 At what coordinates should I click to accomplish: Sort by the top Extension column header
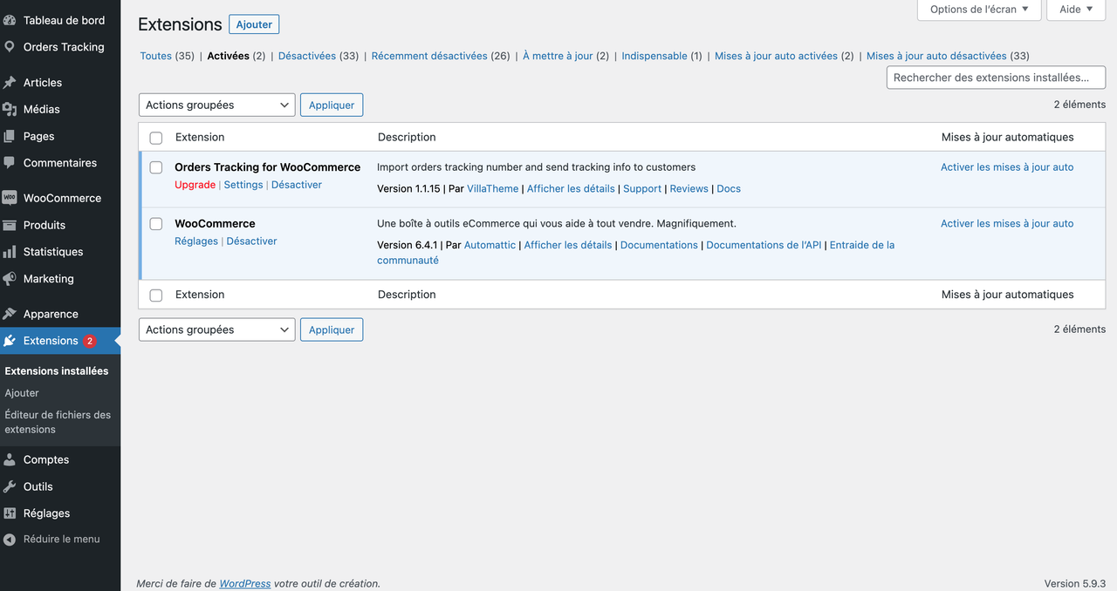pos(200,137)
